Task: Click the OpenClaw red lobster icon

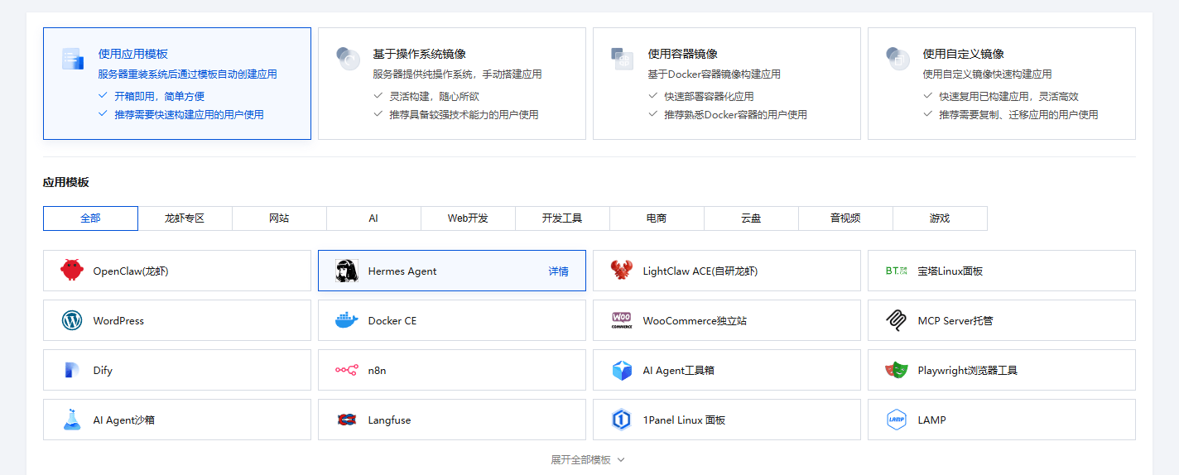Action: pyautogui.click(x=72, y=271)
